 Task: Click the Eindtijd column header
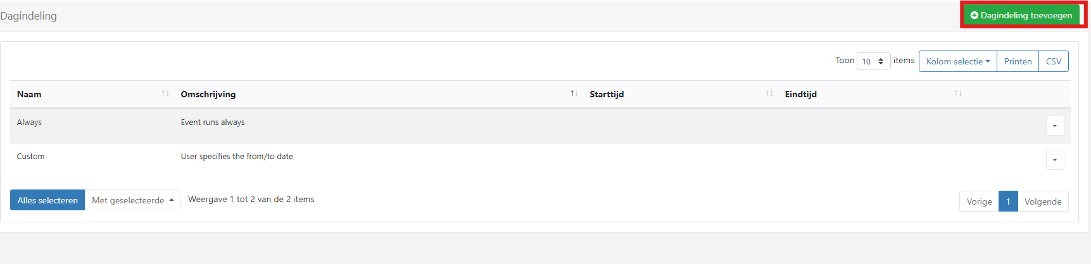point(800,94)
